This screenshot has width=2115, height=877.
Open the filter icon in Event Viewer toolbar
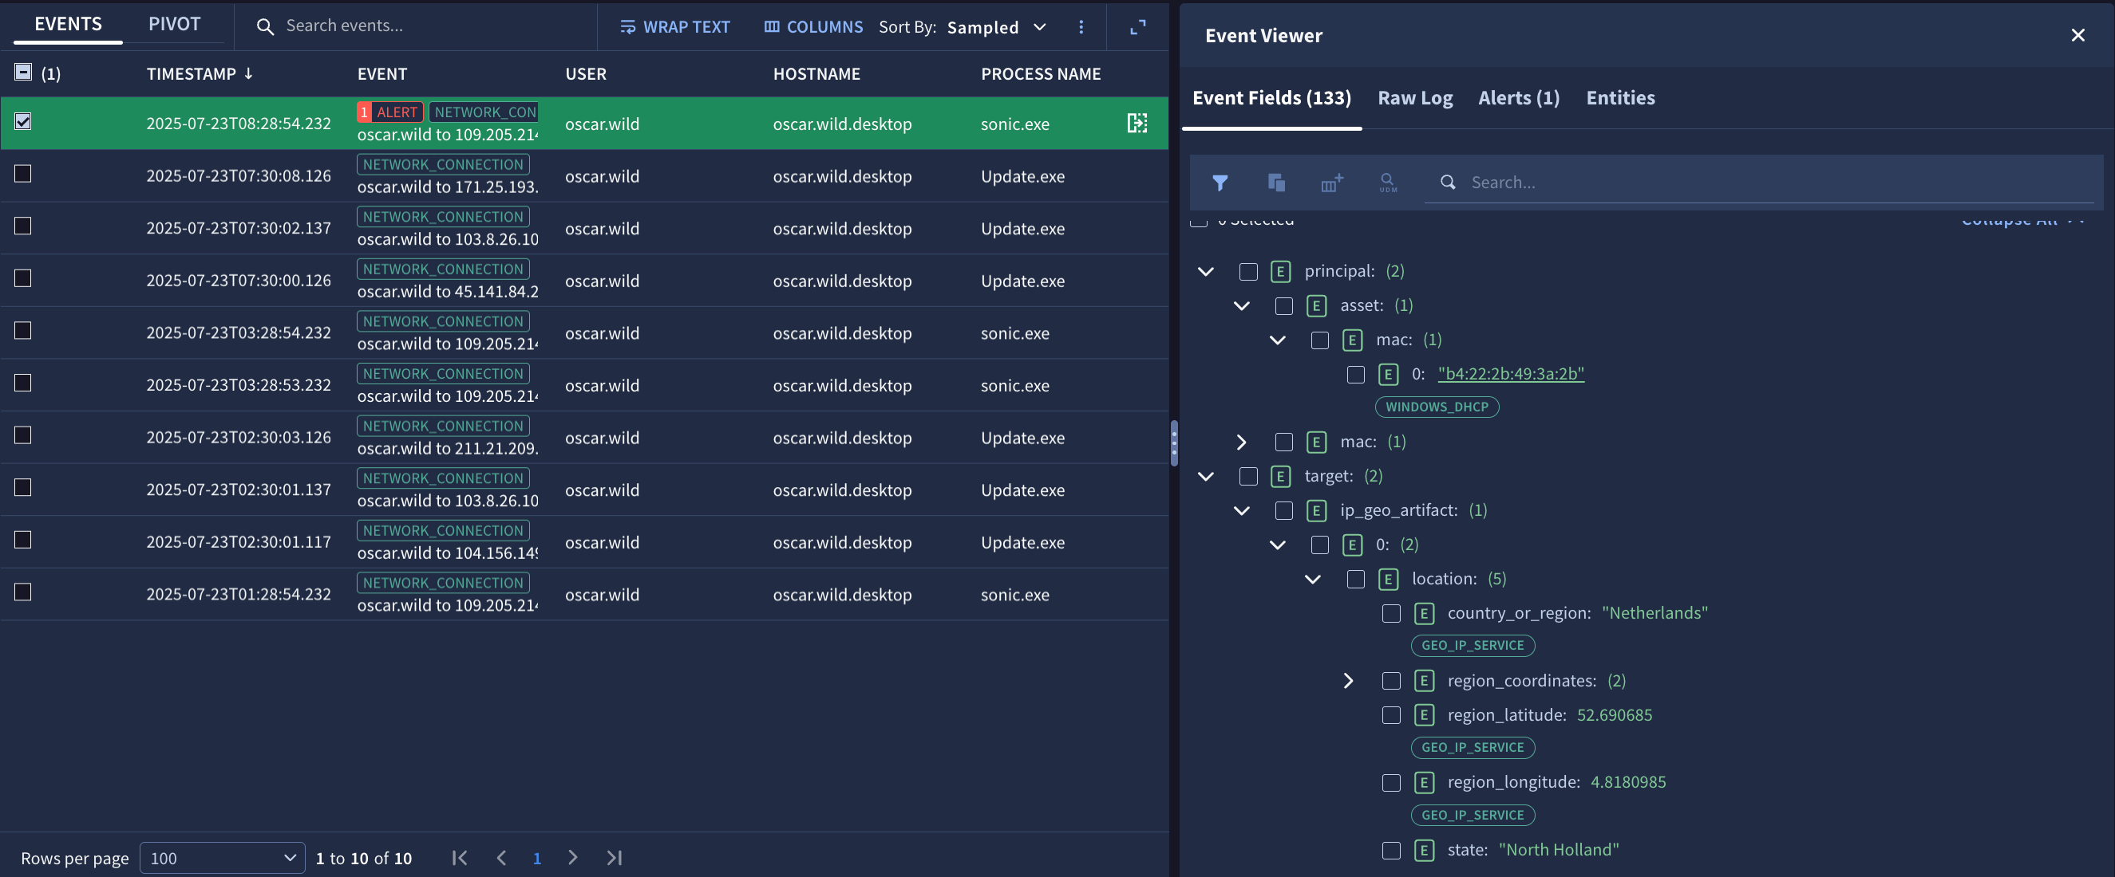[x=1221, y=182]
